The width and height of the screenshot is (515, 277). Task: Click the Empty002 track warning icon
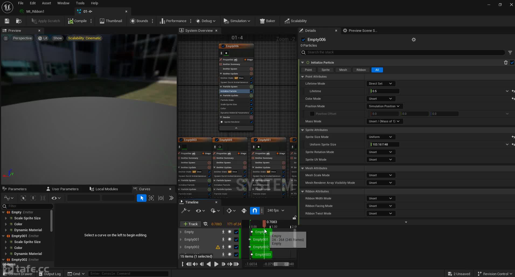tap(218, 247)
